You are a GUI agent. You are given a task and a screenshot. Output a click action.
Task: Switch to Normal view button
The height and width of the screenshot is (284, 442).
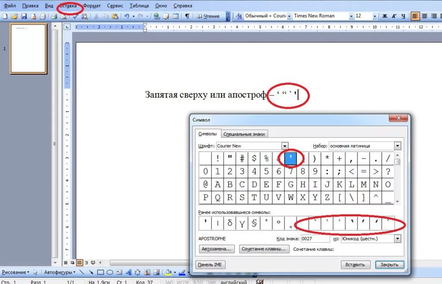(66, 262)
